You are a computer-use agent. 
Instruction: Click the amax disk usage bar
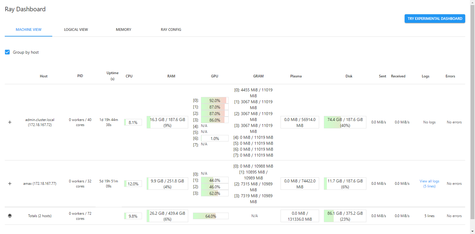(345, 184)
